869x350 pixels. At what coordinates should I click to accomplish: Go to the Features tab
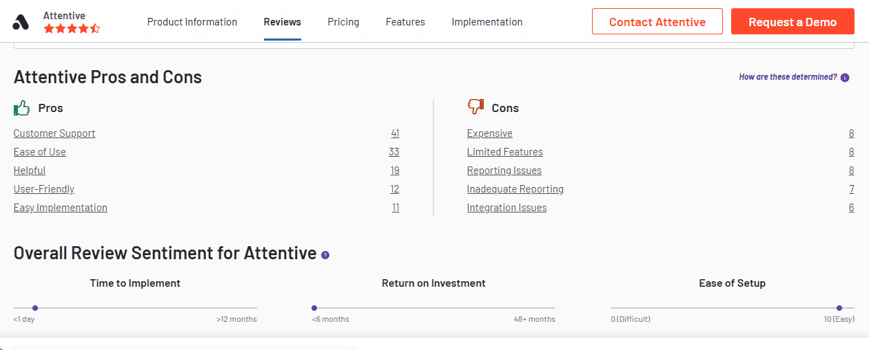(405, 22)
